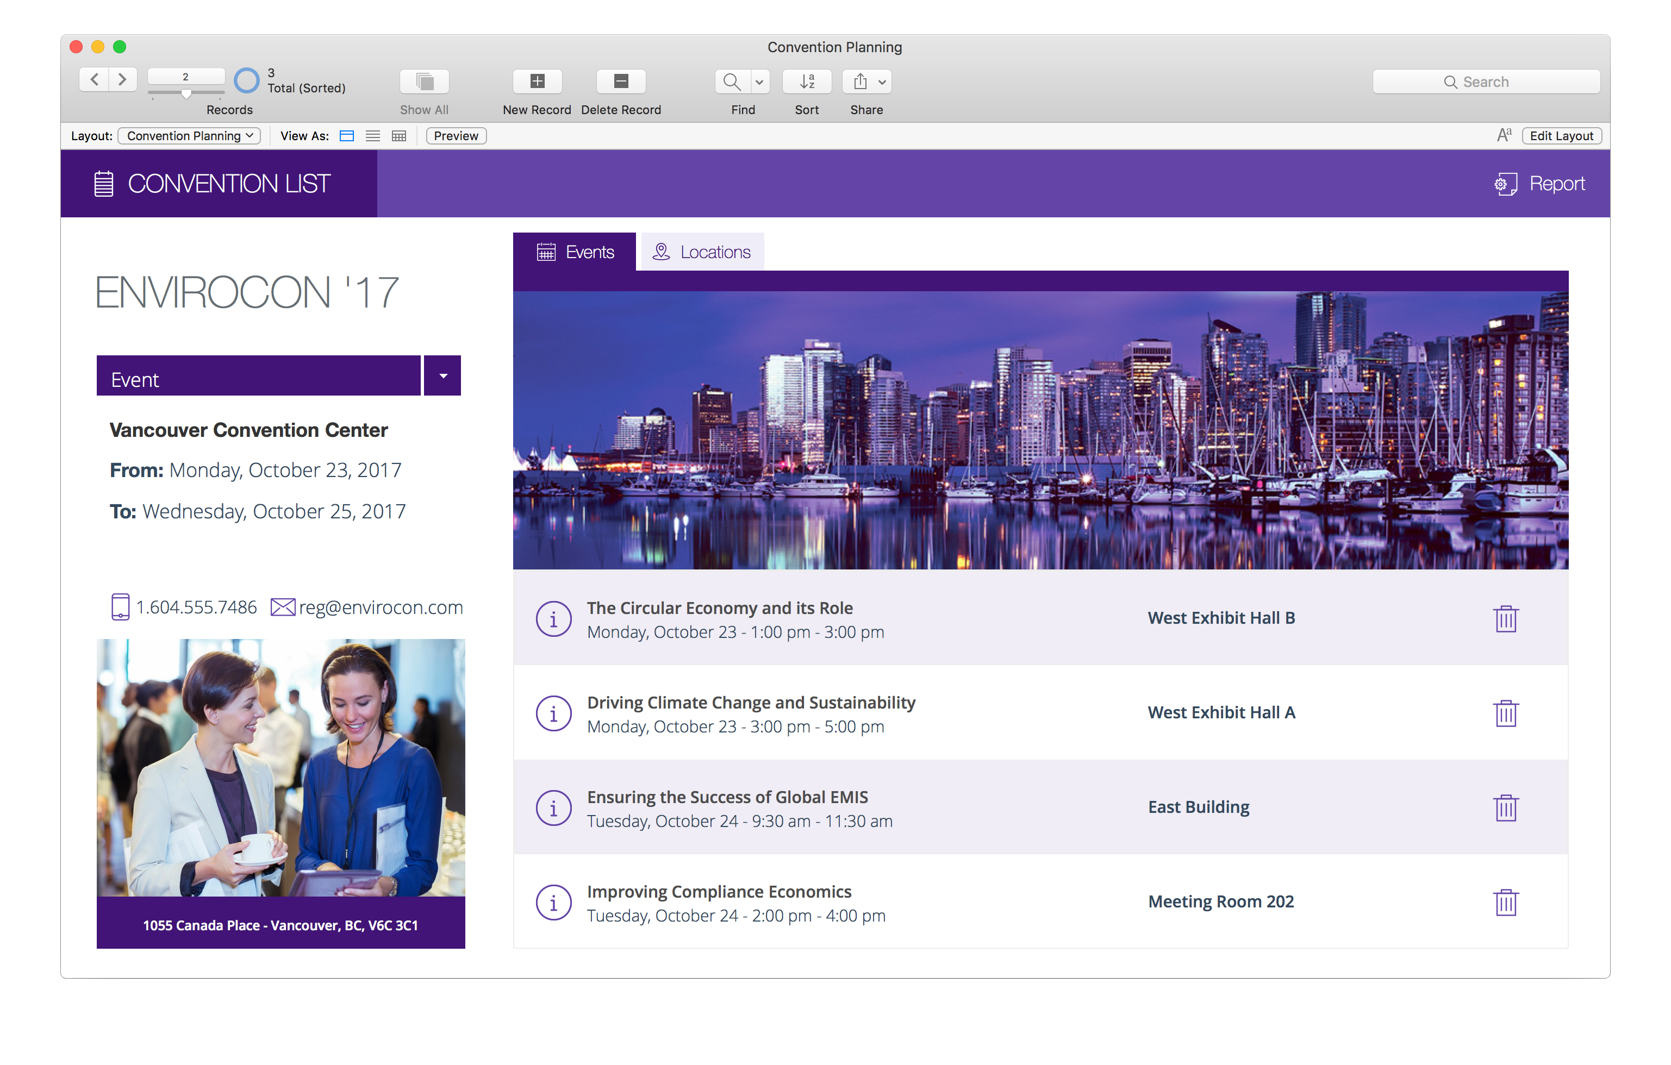Open the Report tool in the header
The width and height of the screenshot is (1671, 1065).
(1540, 183)
